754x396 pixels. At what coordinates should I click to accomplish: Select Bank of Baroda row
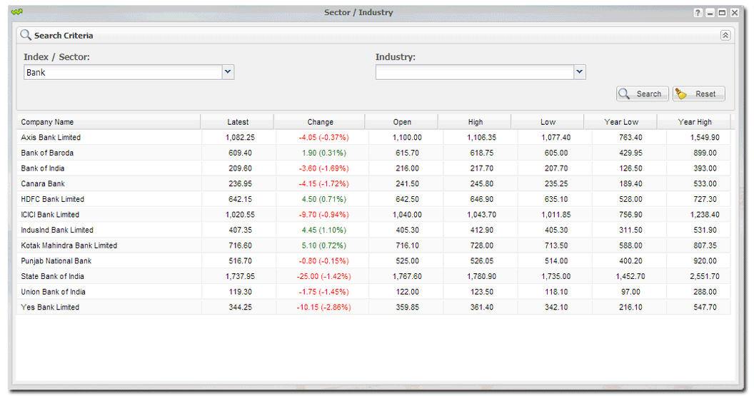coord(373,153)
